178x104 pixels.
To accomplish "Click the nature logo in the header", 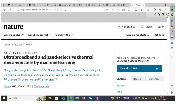I will tap(14, 27).
